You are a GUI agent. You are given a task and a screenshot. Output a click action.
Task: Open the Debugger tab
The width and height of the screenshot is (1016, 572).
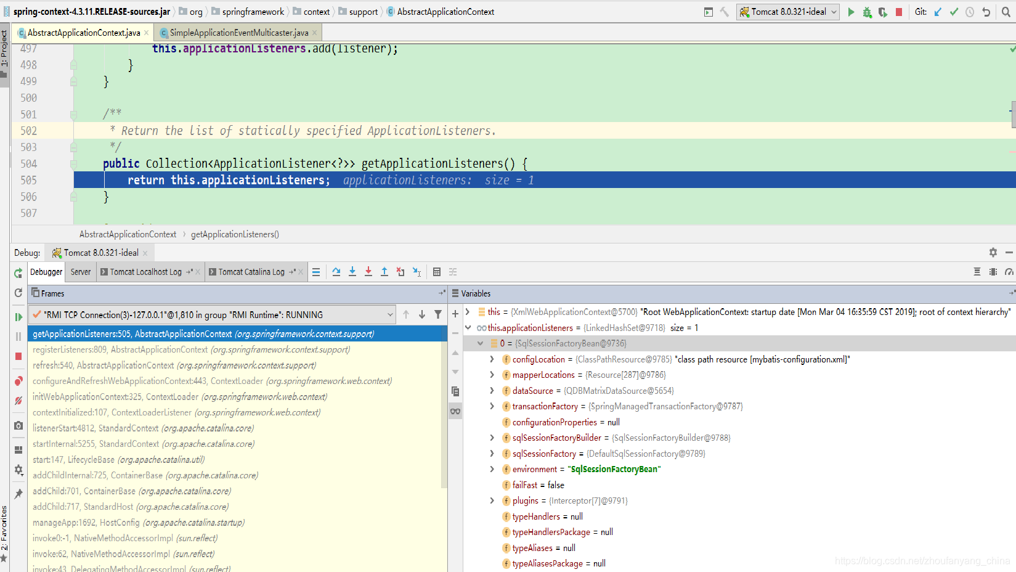click(x=46, y=272)
